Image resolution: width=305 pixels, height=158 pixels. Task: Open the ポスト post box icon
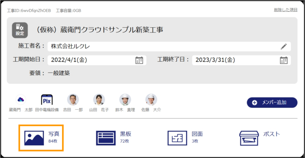(249, 138)
